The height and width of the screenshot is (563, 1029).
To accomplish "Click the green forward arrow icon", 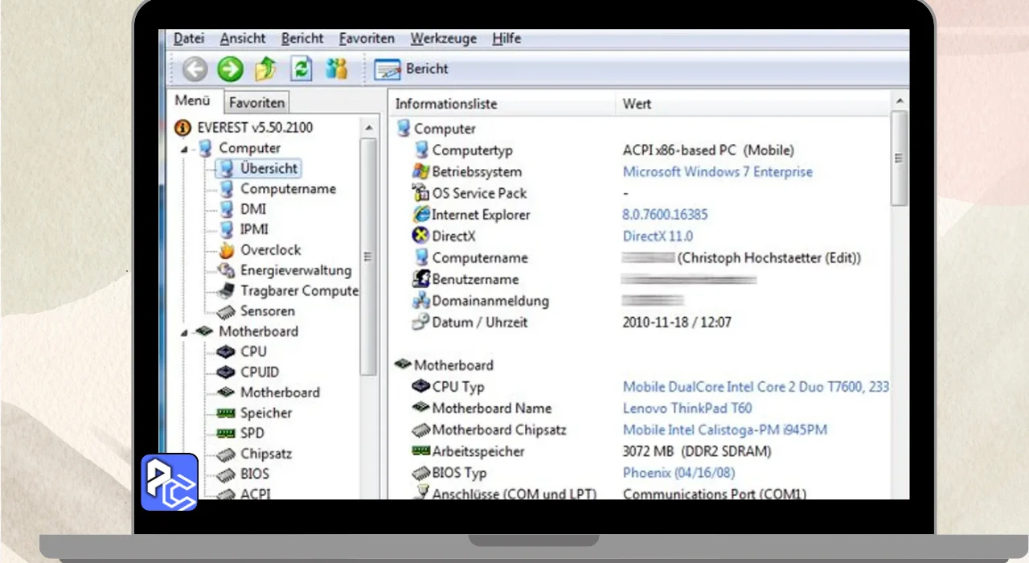I will coord(230,69).
